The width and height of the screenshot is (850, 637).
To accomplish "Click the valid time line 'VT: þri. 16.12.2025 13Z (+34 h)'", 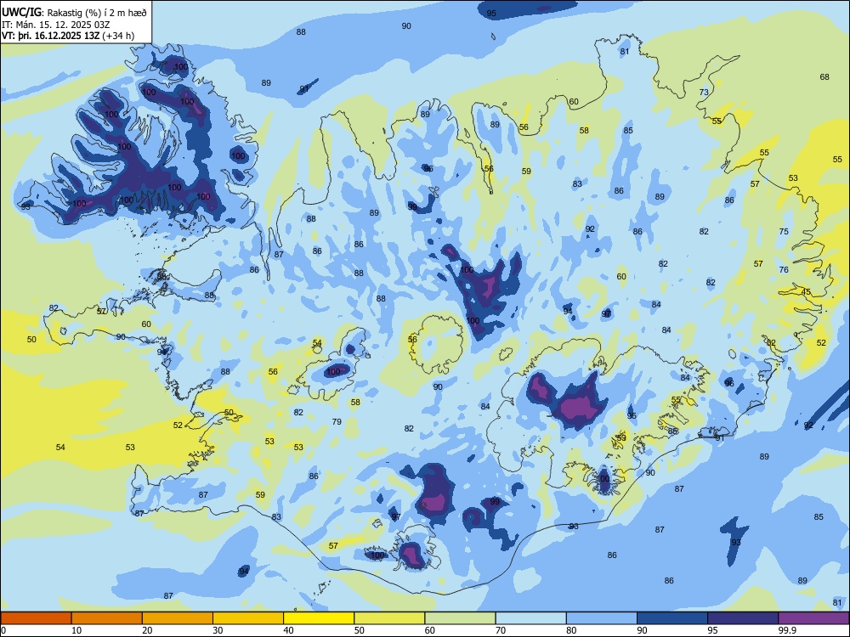I will (68, 36).
